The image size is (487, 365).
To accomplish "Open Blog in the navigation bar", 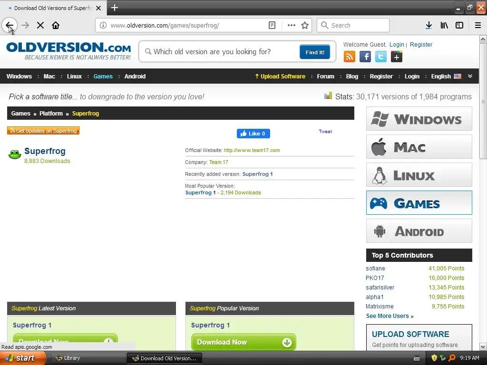I will (352, 77).
